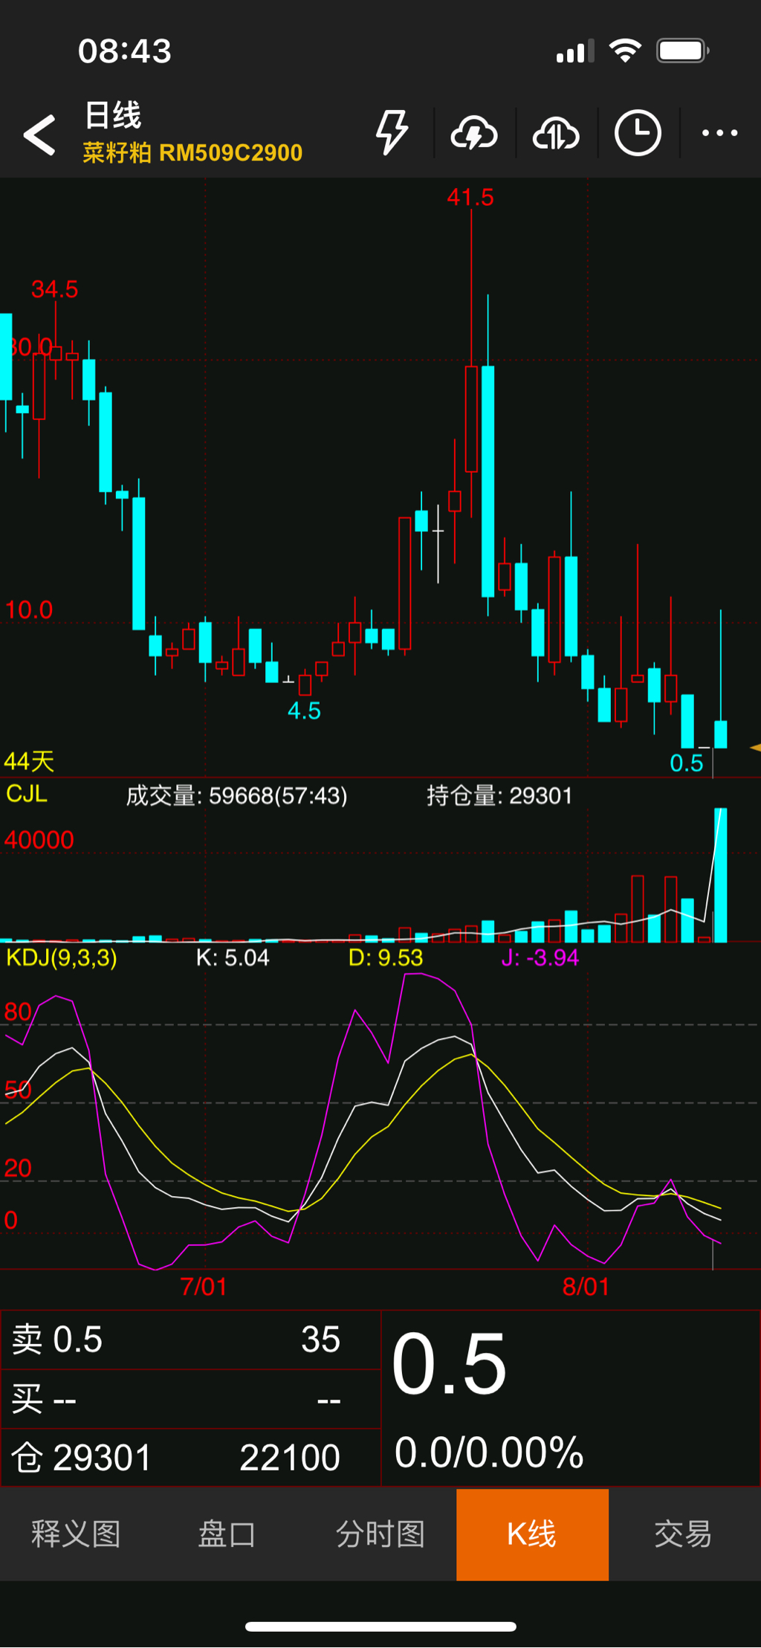Tap the 44天 day-count label
This screenshot has height=1648, width=761.
29,761
